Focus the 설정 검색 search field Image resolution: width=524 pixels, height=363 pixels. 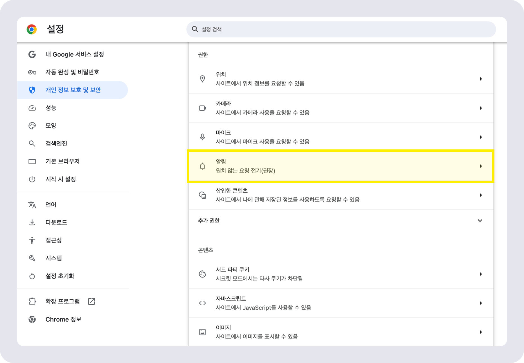tap(341, 29)
